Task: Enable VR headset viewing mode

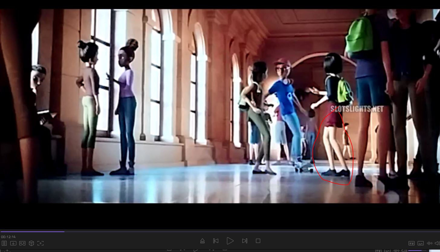Action: click(22, 243)
